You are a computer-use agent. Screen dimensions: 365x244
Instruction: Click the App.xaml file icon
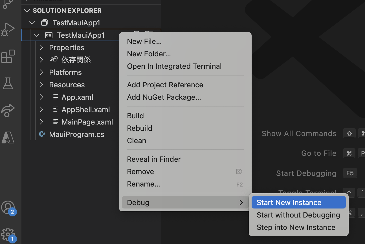pyautogui.click(x=56, y=97)
